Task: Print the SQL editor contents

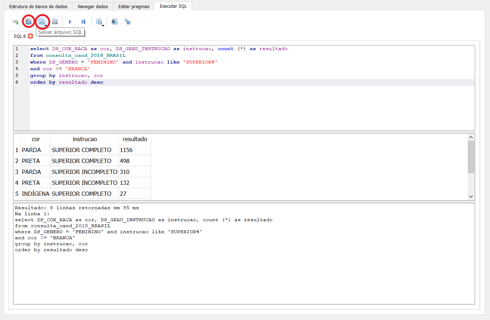Action: [55, 22]
